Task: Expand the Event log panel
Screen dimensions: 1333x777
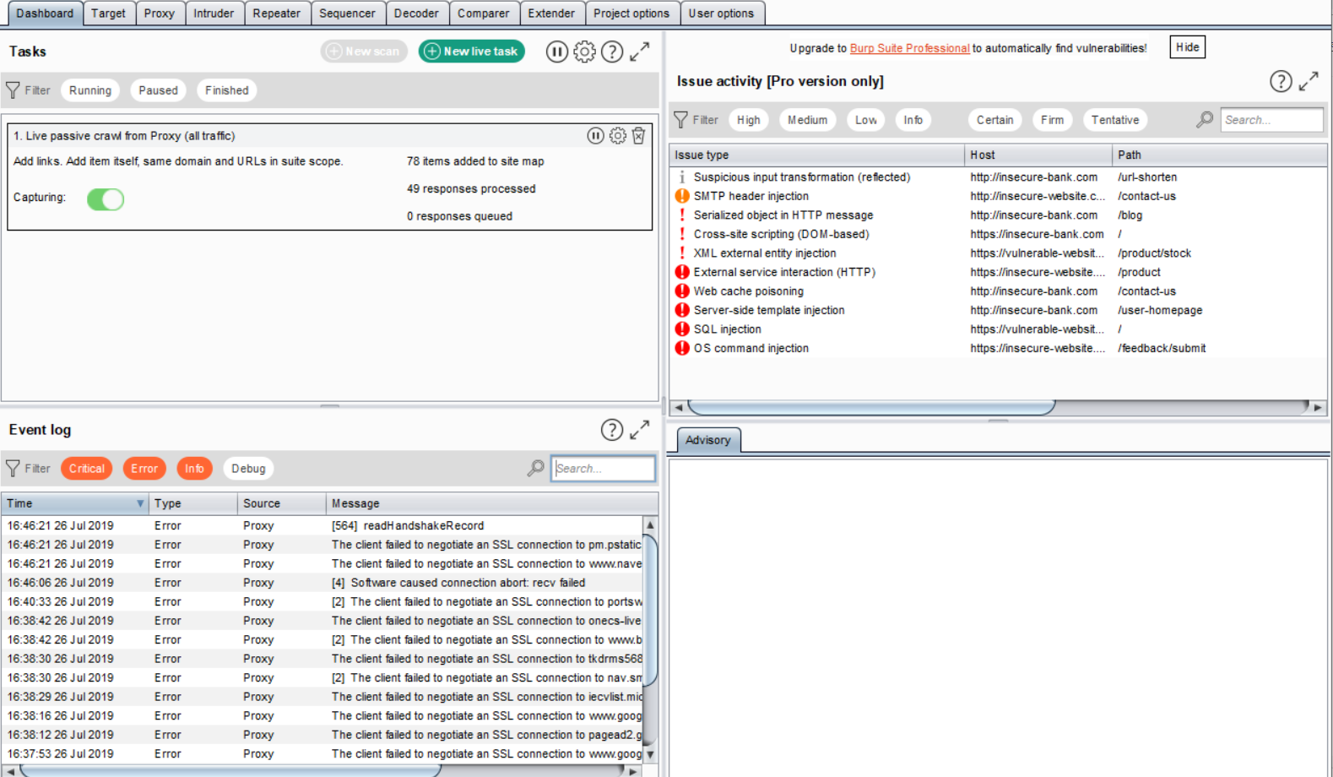Action: click(640, 430)
